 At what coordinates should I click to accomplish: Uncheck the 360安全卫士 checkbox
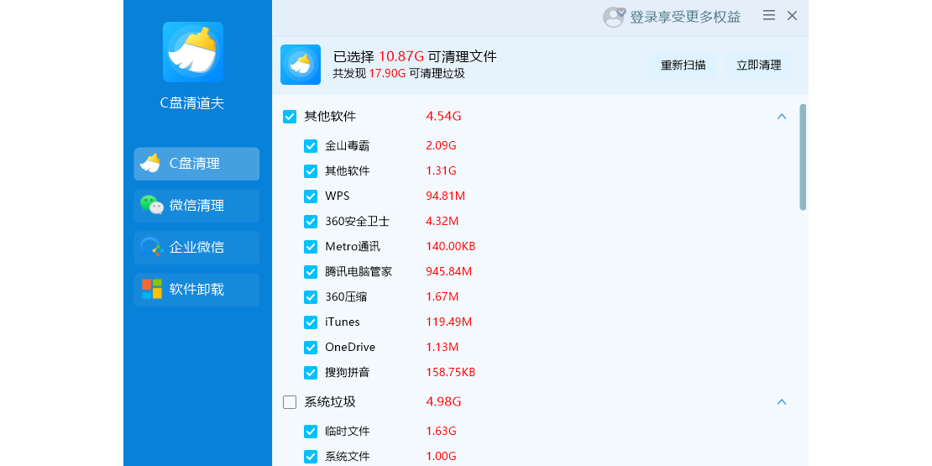tap(311, 222)
